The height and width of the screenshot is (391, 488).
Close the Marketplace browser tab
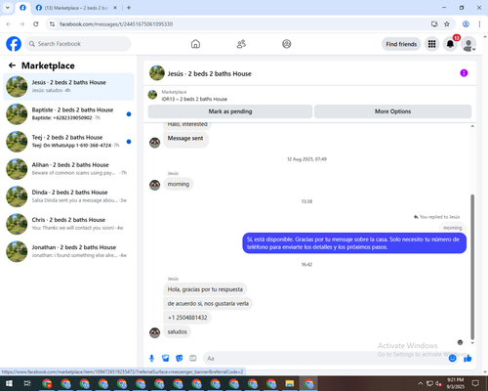coord(115,8)
